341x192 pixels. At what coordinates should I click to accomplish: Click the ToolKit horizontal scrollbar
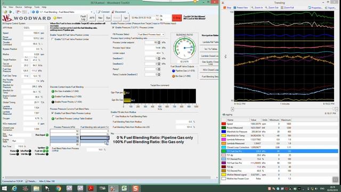pos(108,178)
